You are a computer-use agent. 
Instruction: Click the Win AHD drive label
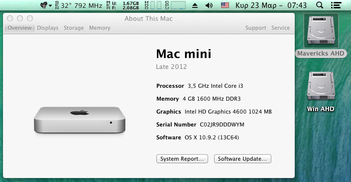pos(321,109)
